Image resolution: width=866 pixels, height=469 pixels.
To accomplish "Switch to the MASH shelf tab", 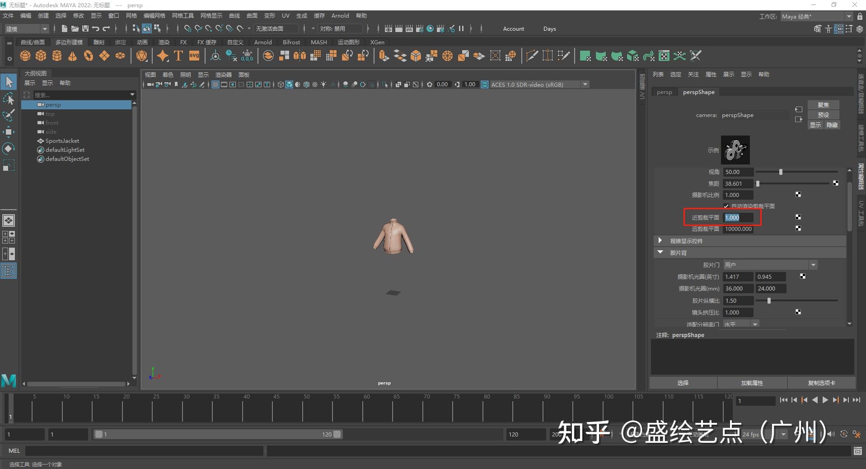I will 318,42.
